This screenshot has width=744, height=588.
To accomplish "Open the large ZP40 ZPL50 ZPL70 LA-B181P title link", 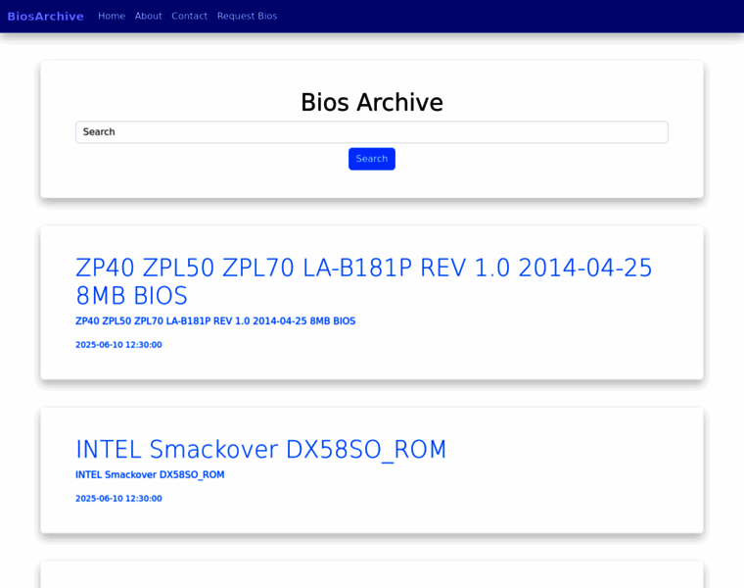I will [364, 281].
